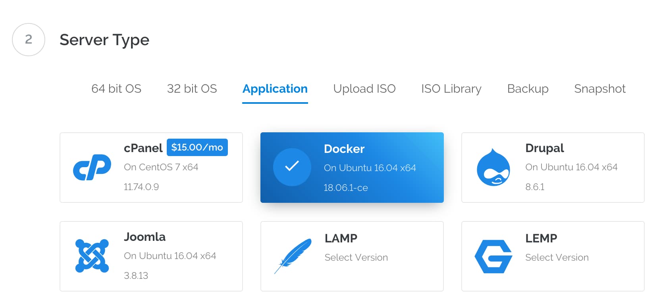Click the LAMP feather icon
Image resolution: width=659 pixels, height=305 pixels.
point(293,256)
